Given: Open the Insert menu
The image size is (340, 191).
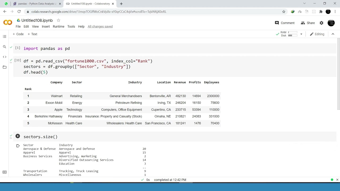Looking at the screenshot, I should click(x=46, y=27).
